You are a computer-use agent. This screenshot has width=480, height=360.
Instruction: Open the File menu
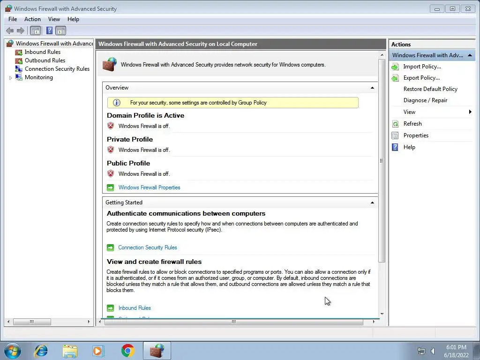coord(13,19)
